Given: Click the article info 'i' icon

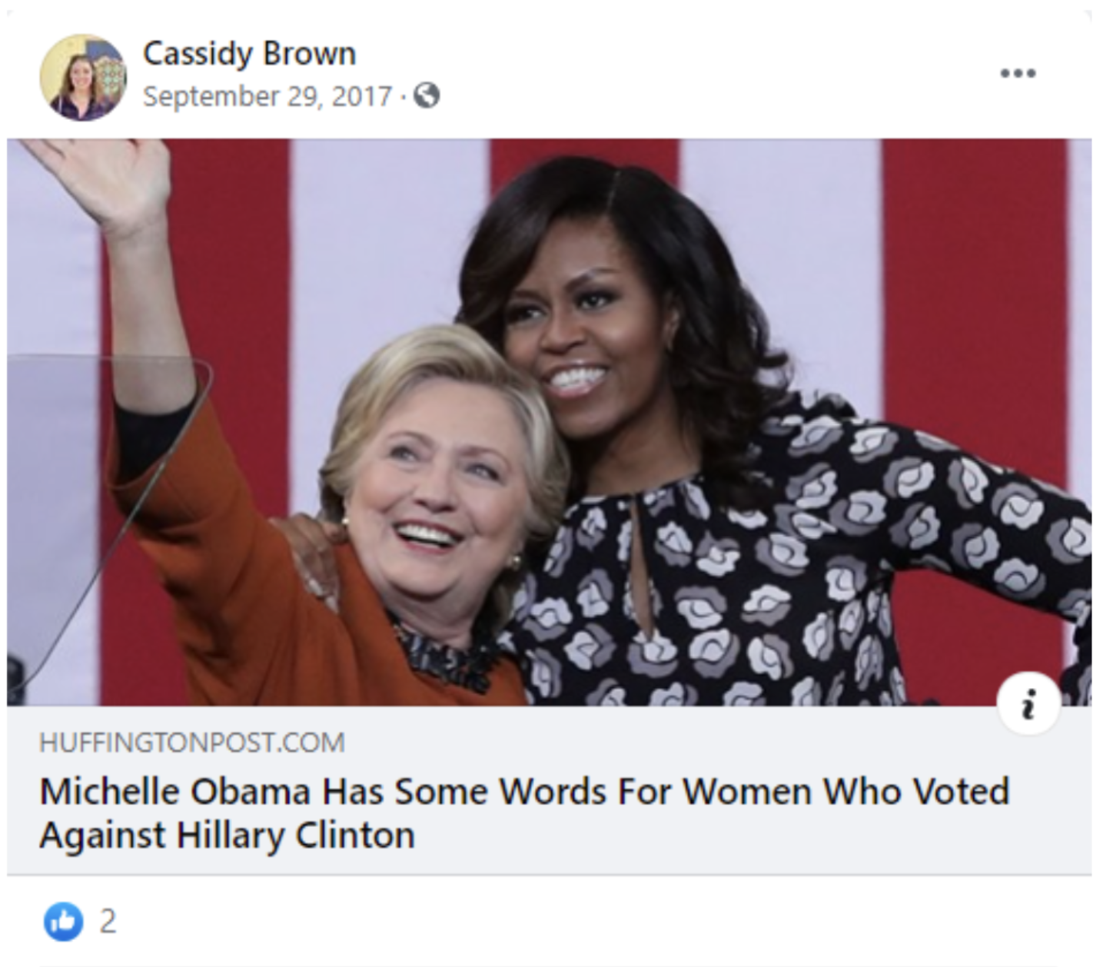Looking at the screenshot, I should point(1028,703).
